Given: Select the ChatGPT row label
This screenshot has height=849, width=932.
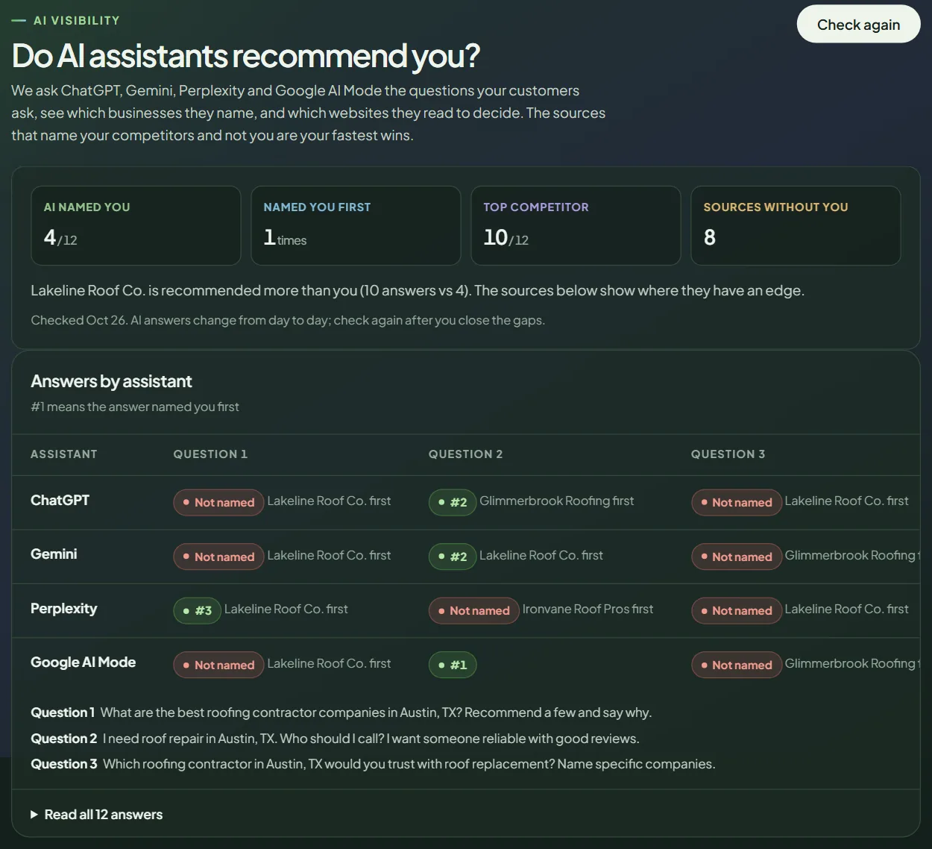Looking at the screenshot, I should (60, 501).
